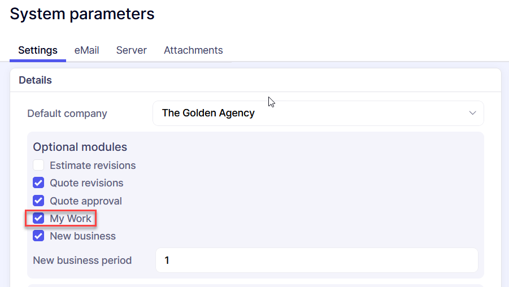
Task: Click the Details section header
Action: click(x=35, y=80)
